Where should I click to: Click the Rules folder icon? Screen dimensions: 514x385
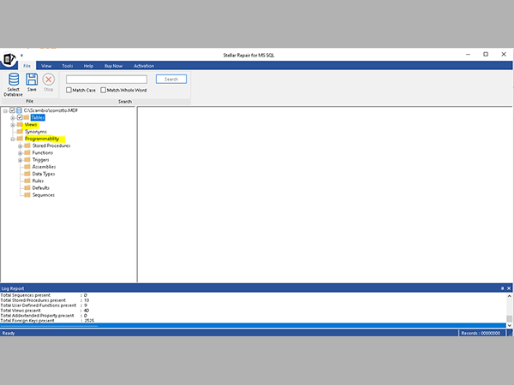[x=27, y=181]
